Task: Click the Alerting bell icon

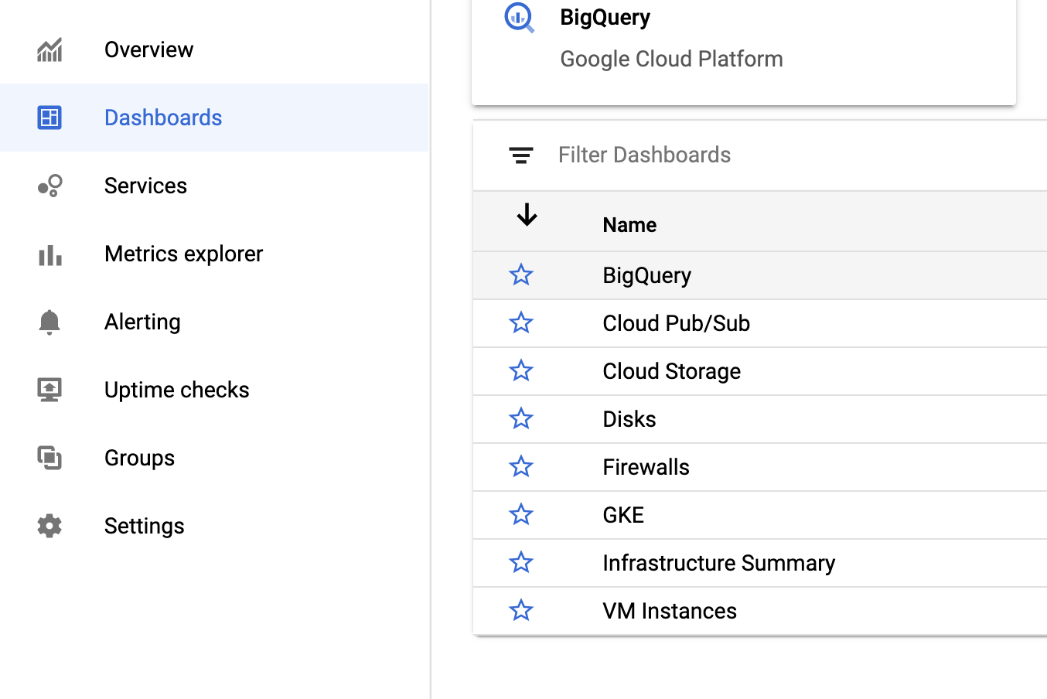Action: tap(49, 322)
